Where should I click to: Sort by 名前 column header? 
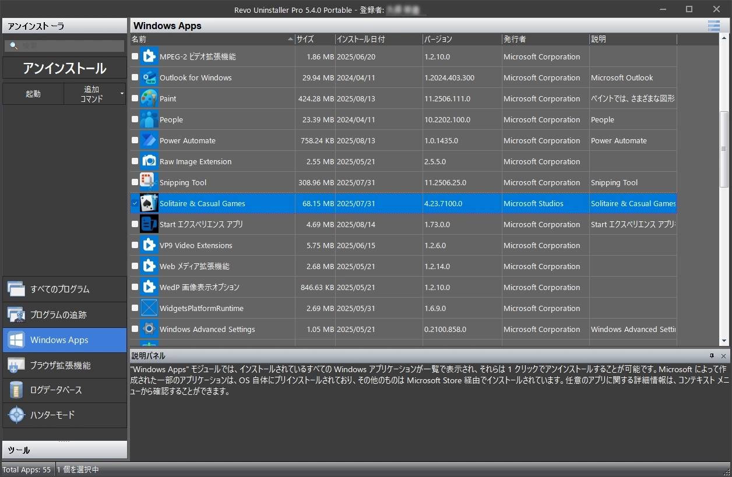tap(212, 39)
